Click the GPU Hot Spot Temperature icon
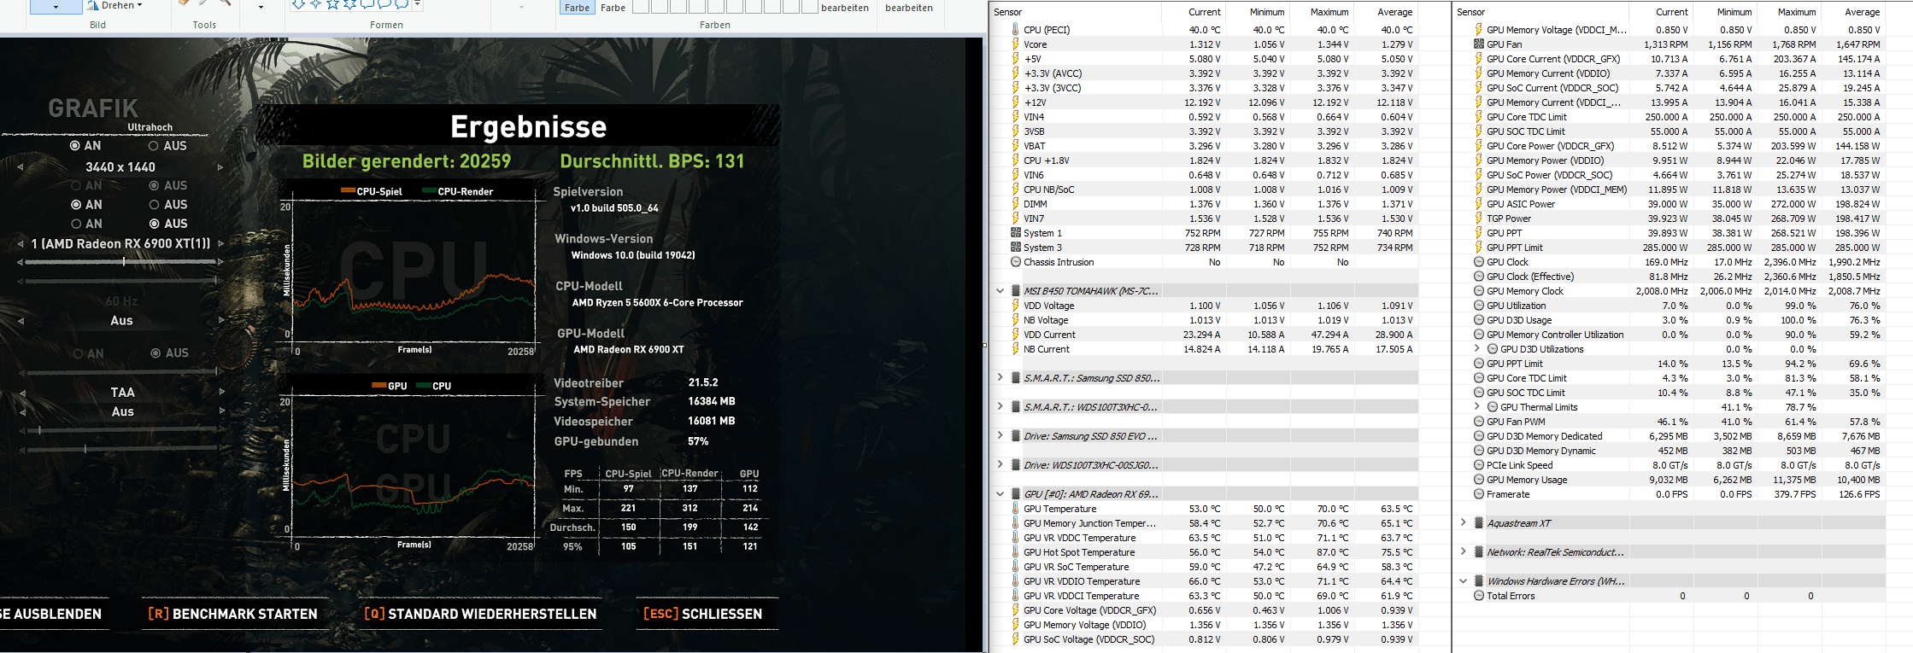 pos(1015,552)
